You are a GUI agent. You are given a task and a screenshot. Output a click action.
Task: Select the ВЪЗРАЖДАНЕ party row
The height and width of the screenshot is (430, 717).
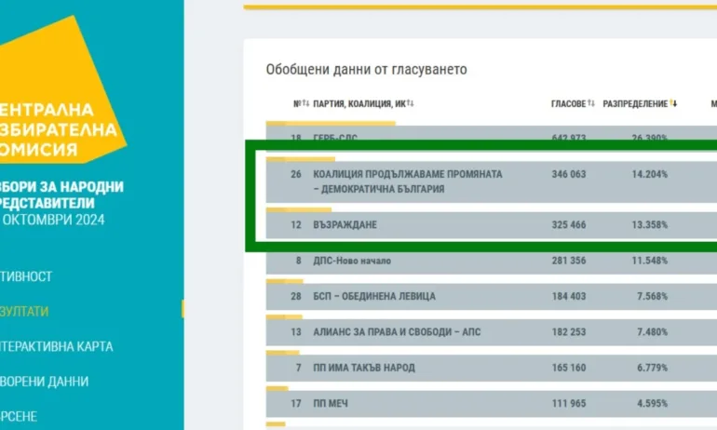(492, 225)
